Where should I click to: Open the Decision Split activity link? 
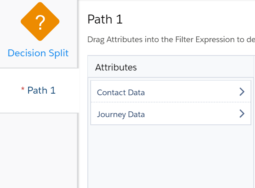tap(38, 53)
